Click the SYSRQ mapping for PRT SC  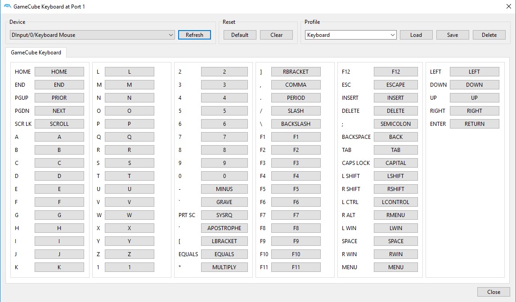(x=224, y=215)
